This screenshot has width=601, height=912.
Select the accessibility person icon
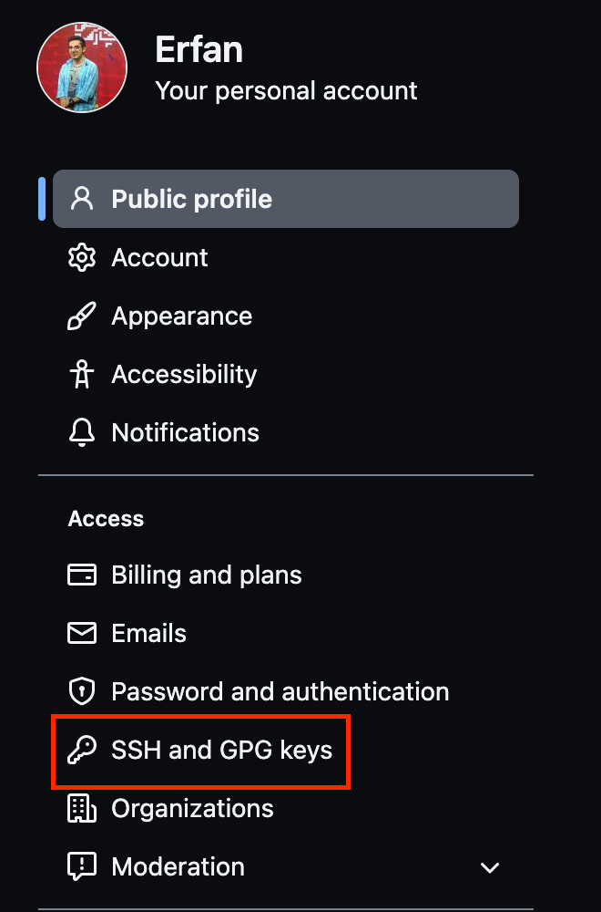pos(81,374)
